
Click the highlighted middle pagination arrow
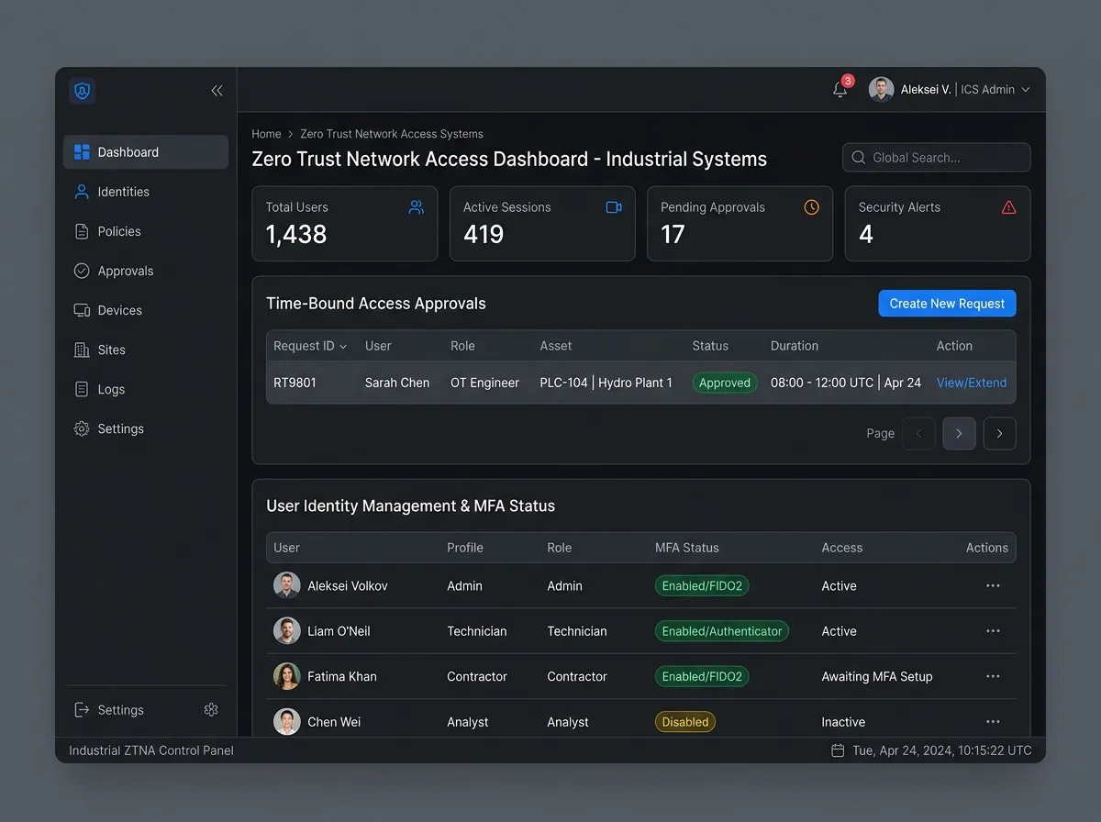tap(959, 433)
